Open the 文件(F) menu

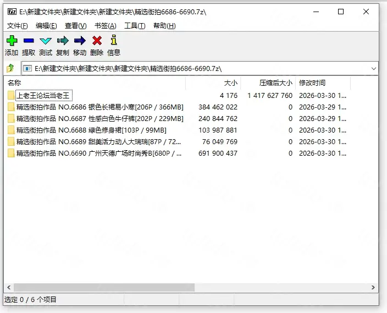click(x=17, y=26)
